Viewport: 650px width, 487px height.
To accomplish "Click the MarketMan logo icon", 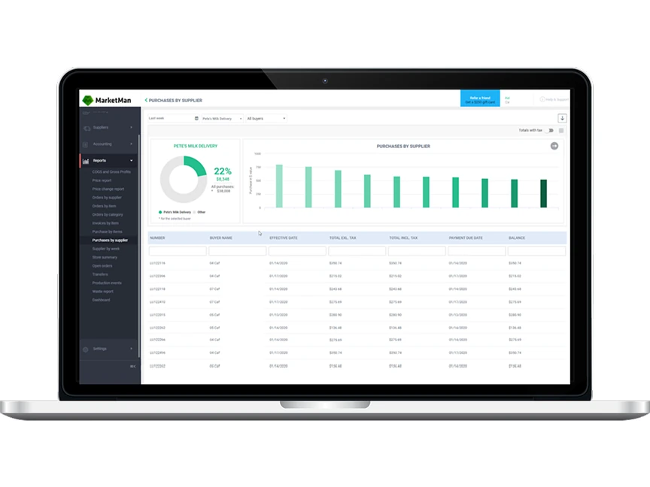I will [87, 100].
